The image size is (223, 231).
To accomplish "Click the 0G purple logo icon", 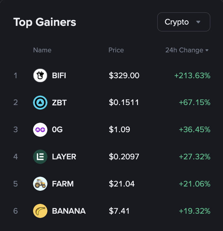I will click(x=40, y=130).
